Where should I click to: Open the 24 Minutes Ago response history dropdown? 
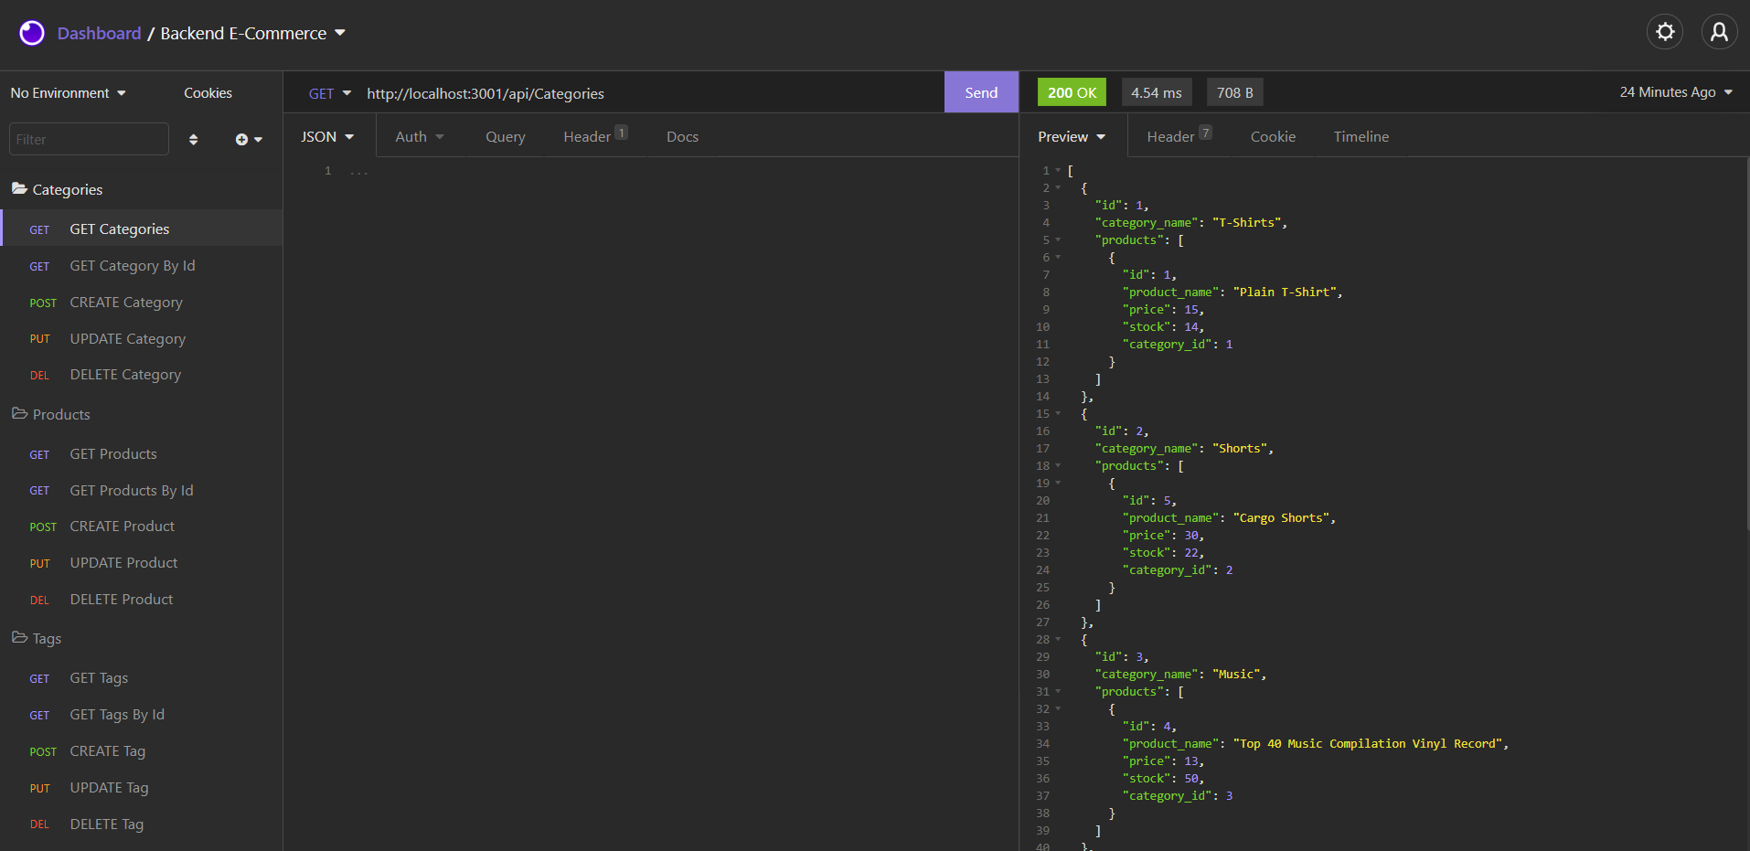point(1674,91)
